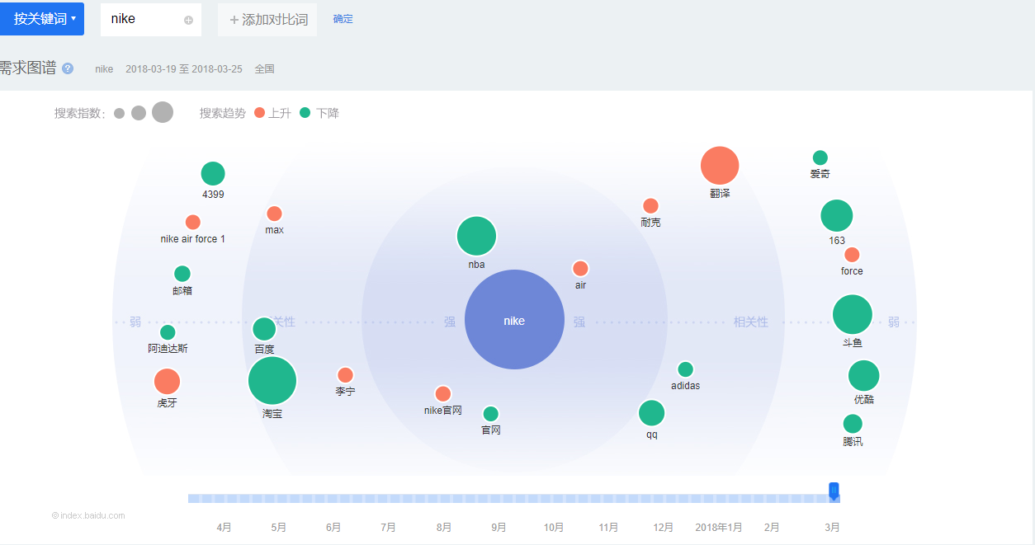Clear the nike keyword field icon
Viewport: 1035px width, 545px height.
tap(188, 20)
